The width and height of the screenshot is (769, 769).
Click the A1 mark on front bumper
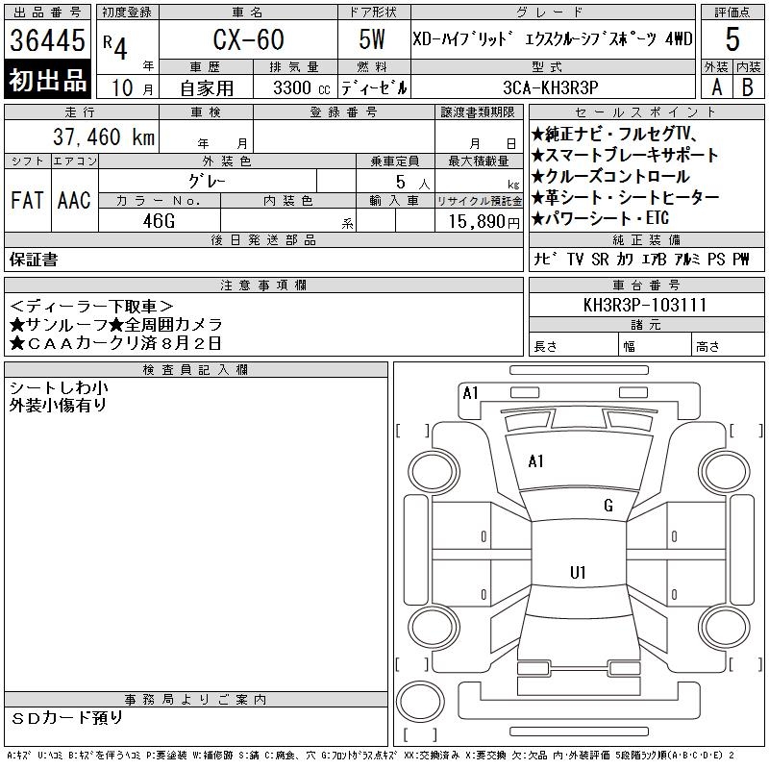470,393
